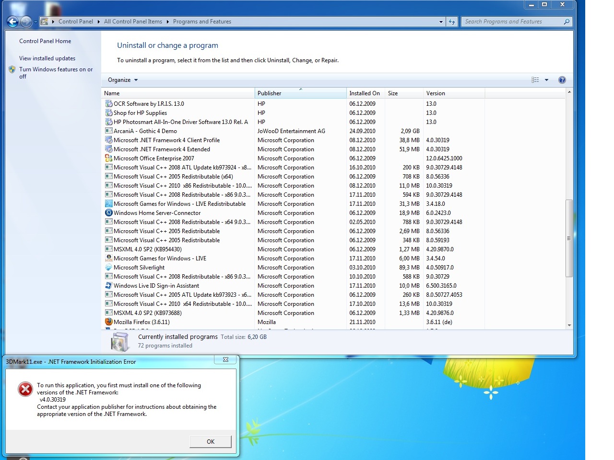Click the Forward navigation arrow button
614x460 pixels.
point(26,22)
